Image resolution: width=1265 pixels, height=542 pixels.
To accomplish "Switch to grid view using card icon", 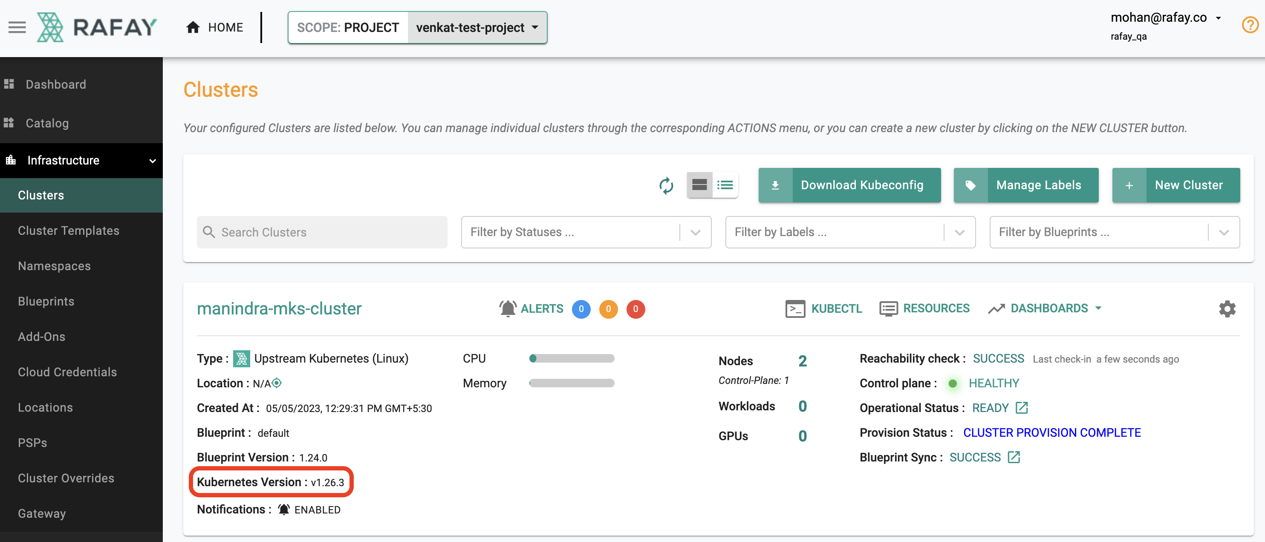I will (699, 184).
